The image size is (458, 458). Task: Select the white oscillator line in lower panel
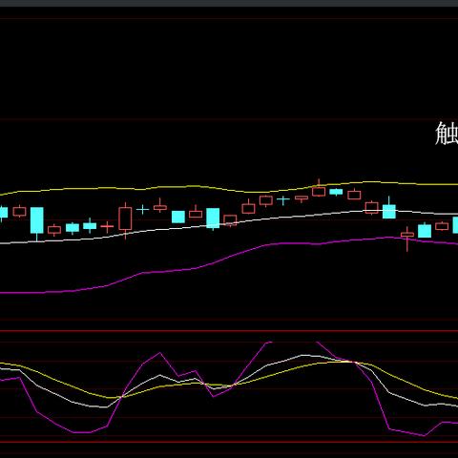tap(229, 381)
